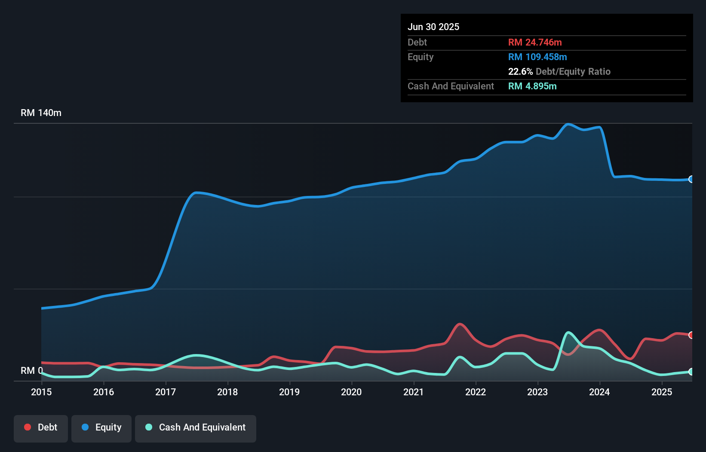
Task: Click the 22.6% Debt/Equity Ratio text
Action: point(559,72)
